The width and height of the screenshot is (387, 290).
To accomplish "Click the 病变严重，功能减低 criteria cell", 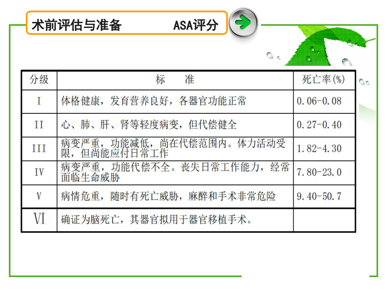I will 175,149.
